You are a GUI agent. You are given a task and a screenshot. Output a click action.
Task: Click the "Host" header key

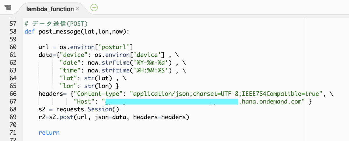coord(84,102)
